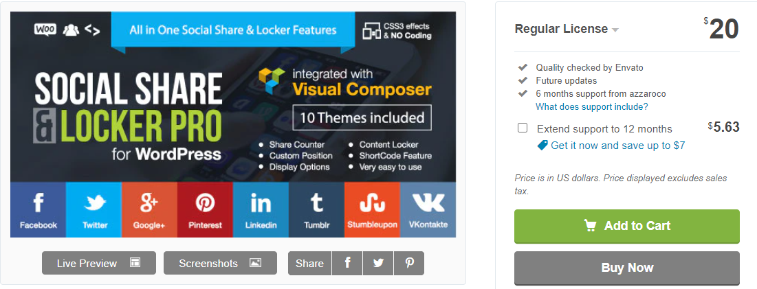Screen dimensions: 757x289
Task: Click the Social Share & Locker Pro banner image
Action: point(233,124)
